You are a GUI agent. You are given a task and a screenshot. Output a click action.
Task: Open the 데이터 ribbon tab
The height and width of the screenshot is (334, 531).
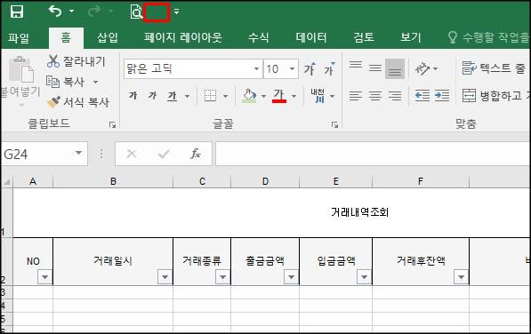click(311, 37)
